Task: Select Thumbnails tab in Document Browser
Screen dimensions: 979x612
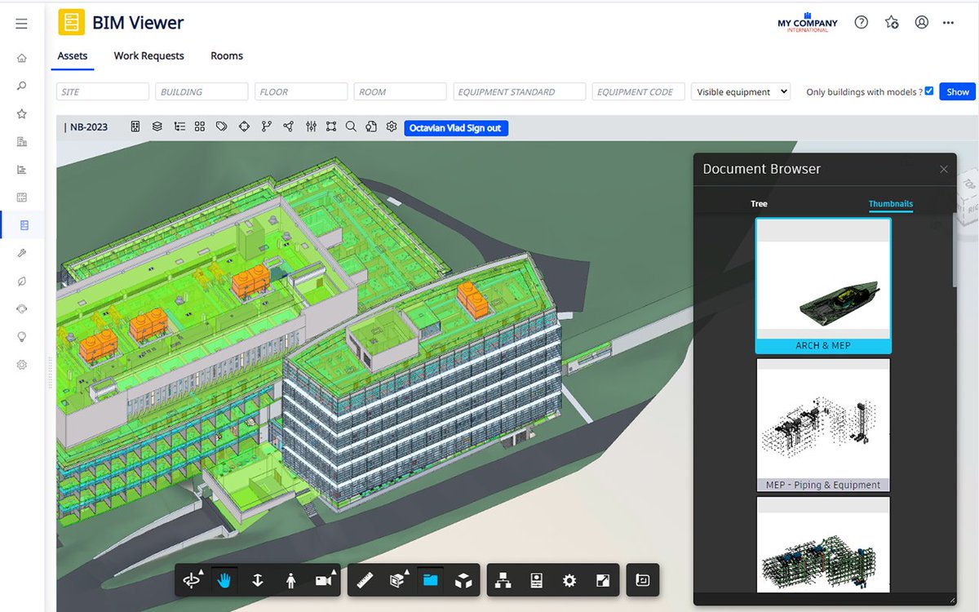Action: 891,204
